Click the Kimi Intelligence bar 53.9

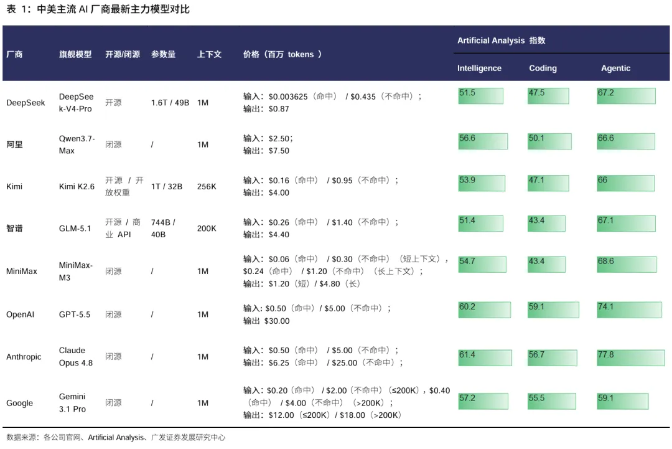pos(482,183)
